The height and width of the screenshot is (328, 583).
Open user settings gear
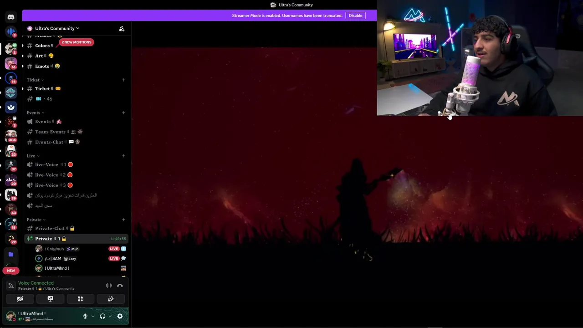120,316
